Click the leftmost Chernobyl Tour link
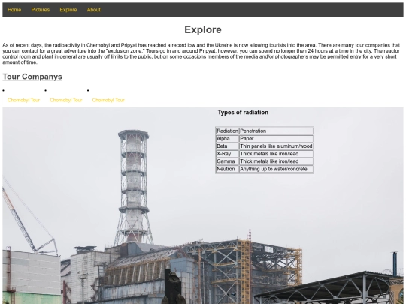This screenshot has width=406, height=304. tap(23, 100)
